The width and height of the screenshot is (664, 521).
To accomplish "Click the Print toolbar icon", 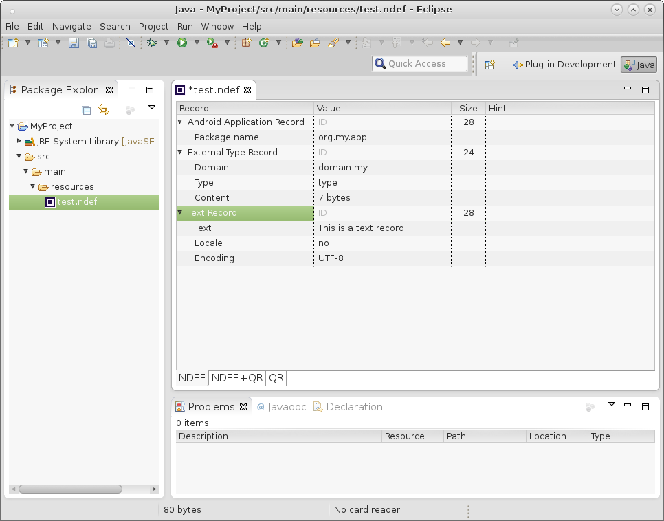I will tap(110, 43).
